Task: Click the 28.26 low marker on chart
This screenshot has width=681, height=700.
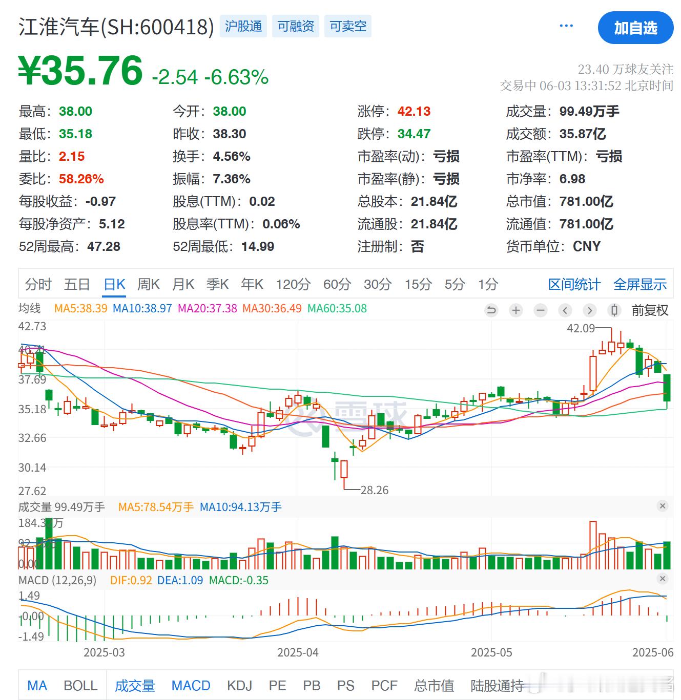Action: coord(375,490)
